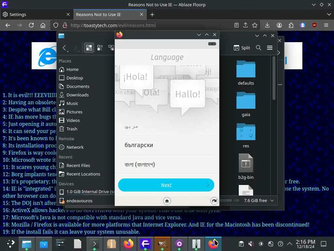Open the browser home page
The height and width of the screenshot is (251, 334).
[43, 25]
